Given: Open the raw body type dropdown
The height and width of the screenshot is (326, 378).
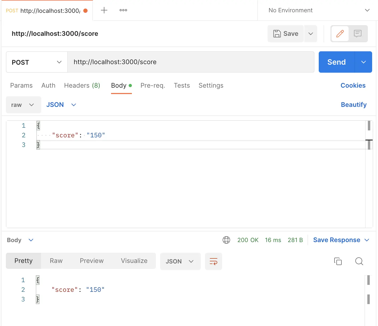Looking at the screenshot, I should pos(23,105).
